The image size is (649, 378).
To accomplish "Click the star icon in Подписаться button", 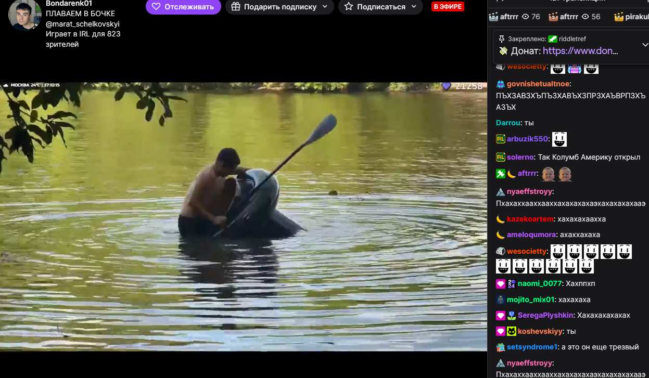I will click(x=349, y=7).
